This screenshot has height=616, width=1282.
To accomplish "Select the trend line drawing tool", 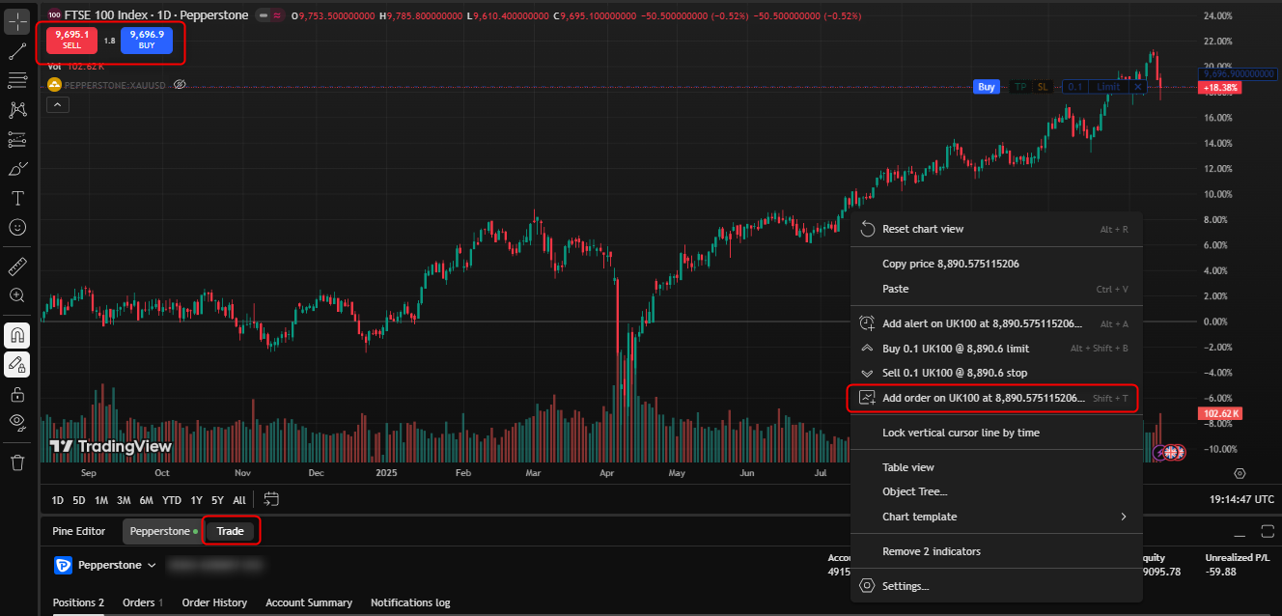I will pyautogui.click(x=17, y=51).
